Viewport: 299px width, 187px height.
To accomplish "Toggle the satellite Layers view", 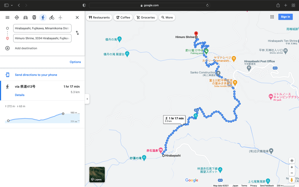I will pos(97,175).
